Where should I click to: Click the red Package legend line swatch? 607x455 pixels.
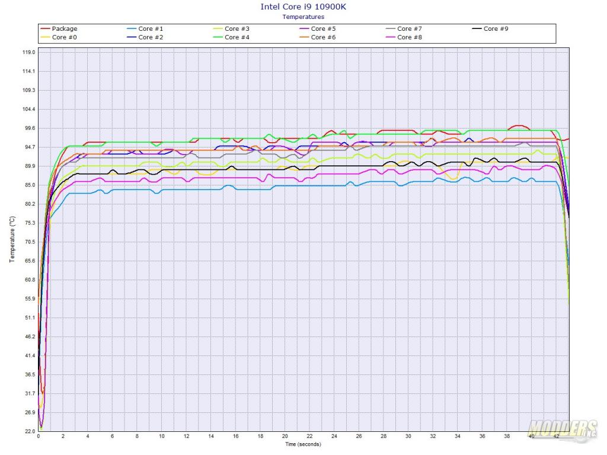(x=45, y=28)
